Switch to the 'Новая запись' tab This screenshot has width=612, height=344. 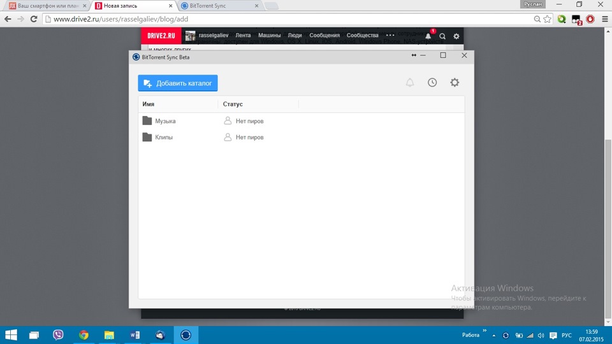133,6
